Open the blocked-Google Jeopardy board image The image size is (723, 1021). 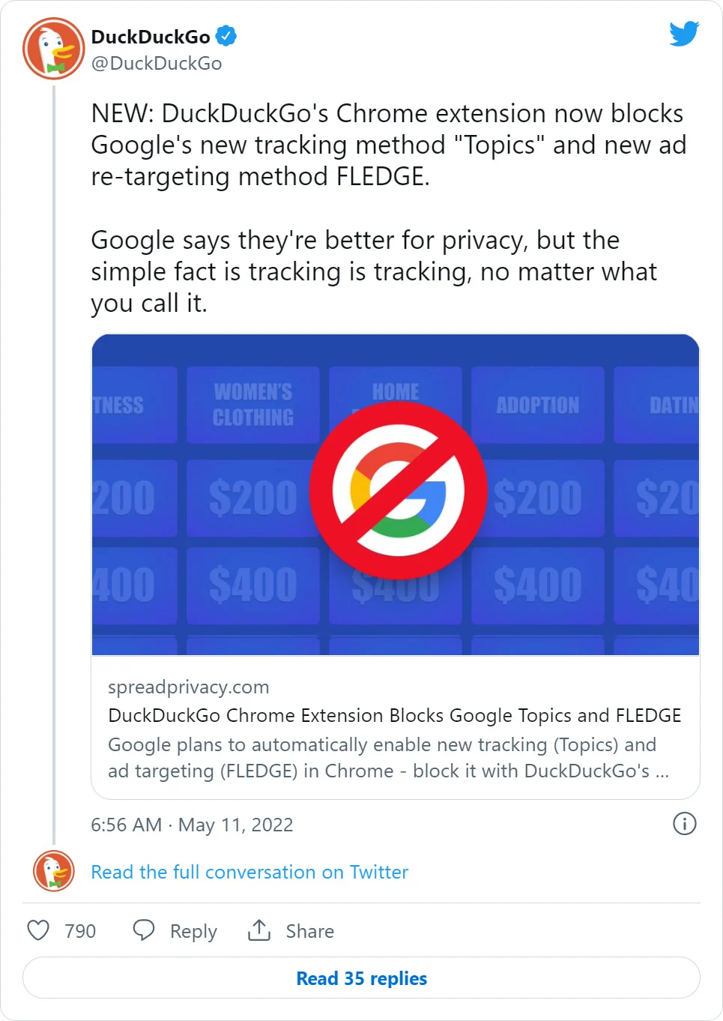pos(396,493)
